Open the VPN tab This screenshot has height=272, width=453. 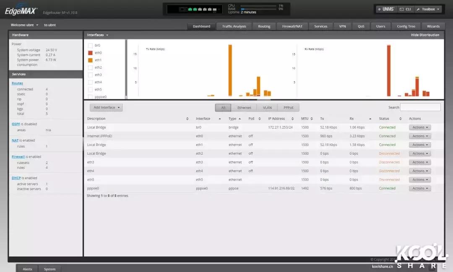pos(342,26)
